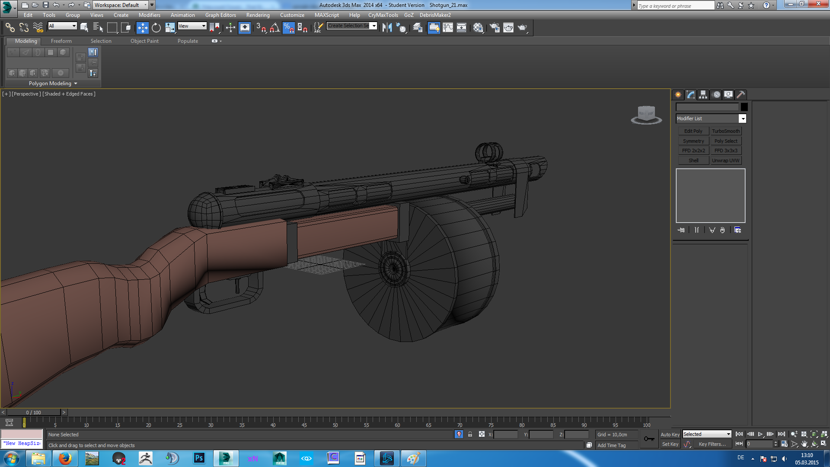The image size is (830, 467).
Task: Click the Pin Stack icon
Action: click(681, 230)
